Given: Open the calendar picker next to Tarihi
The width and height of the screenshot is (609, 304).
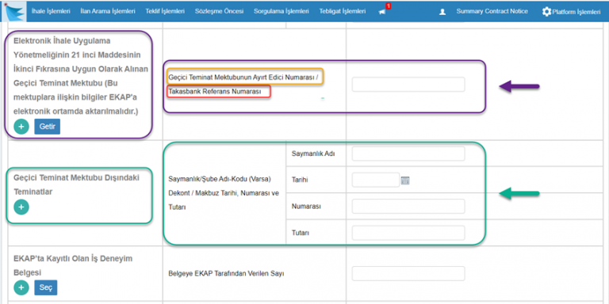Looking at the screenshot, I should (x=405, y=180).
